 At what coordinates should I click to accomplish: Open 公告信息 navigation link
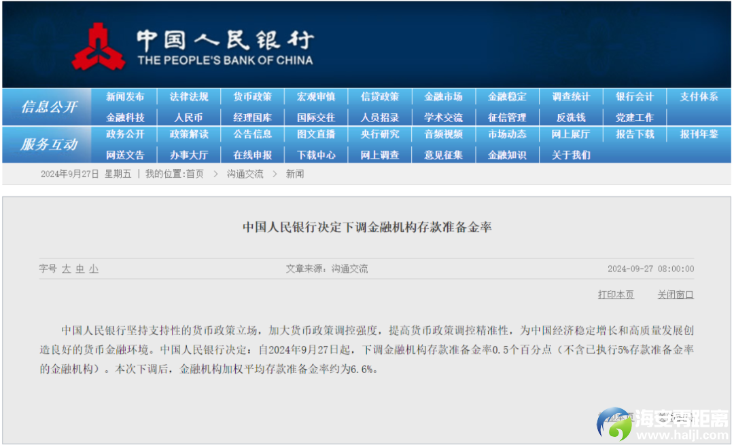click(x=252, y=134)
